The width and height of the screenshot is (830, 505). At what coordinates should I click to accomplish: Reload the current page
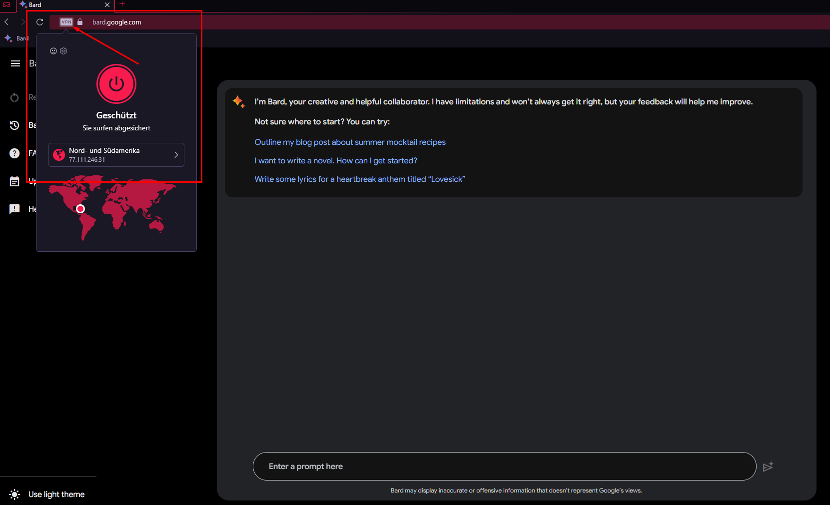(40, 22)
